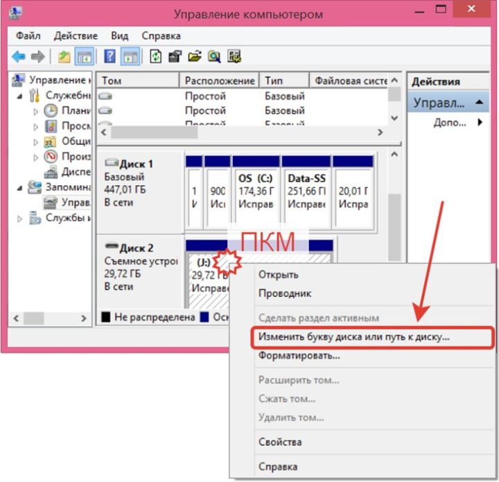Click the blue Back arrow in toolbar
Screen dimensions: 499x482
click(x=19, y=57)
